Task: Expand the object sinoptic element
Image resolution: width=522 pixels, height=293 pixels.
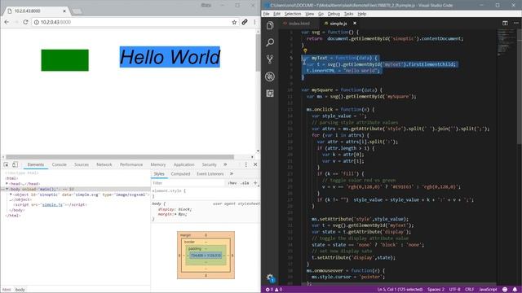Action: coord(11,195)
